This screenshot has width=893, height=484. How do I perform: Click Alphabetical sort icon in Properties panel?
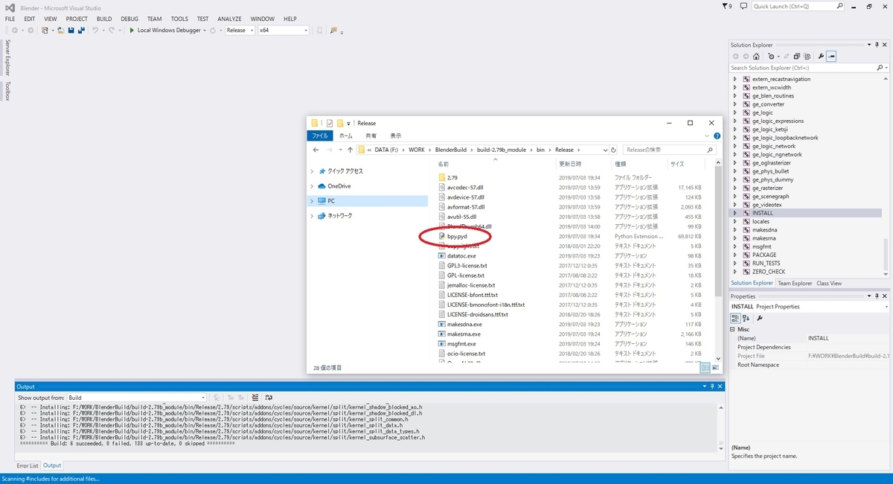coord(745,318)
